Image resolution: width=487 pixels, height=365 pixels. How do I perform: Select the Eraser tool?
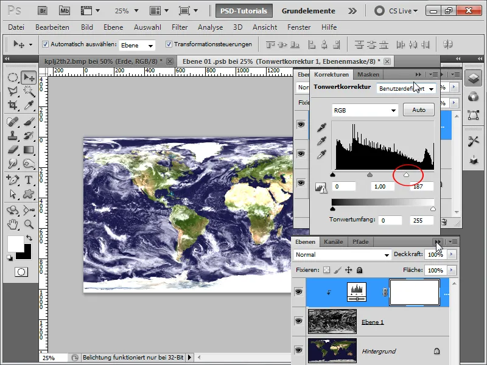tap(12, 150)
